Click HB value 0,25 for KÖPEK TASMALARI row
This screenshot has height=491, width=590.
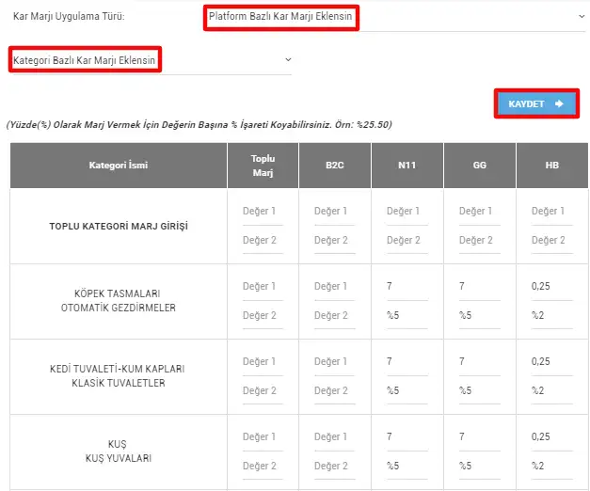point(552,287)
